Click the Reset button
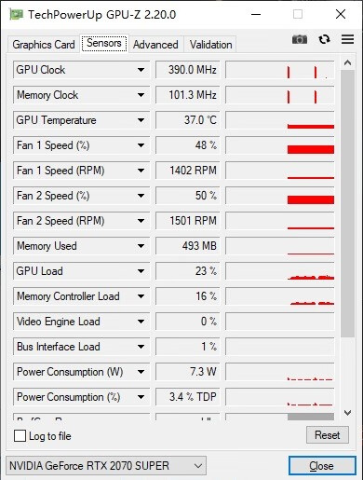Image resolution: width=363 pixels, height=480 pixels. [328, 435]
